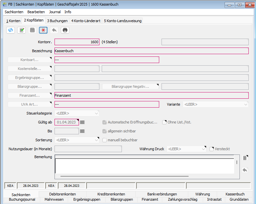256x204 pixels.
Task: Toggle the Ohne Ust./Vst. checkbox
Action: [x=164, y=122]
